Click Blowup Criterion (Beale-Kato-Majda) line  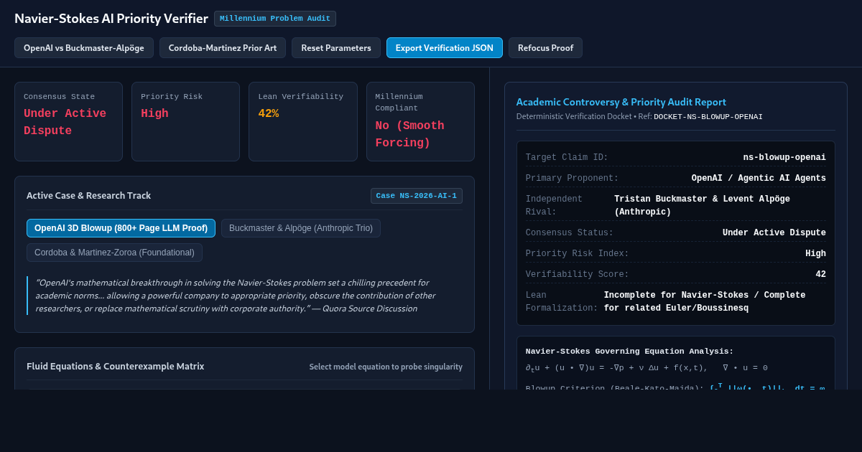point(675,387)
